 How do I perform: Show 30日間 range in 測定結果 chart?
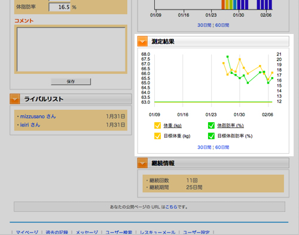[x=204, y=147]
